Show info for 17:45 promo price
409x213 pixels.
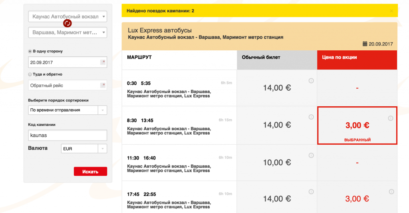click(391, 191)
